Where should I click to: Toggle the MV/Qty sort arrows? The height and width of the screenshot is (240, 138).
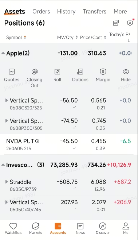77,38
